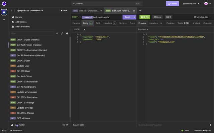This screenshot has height=133, width=214.
Task: Open the JSON body type dropdown
Action: point(80,29)
